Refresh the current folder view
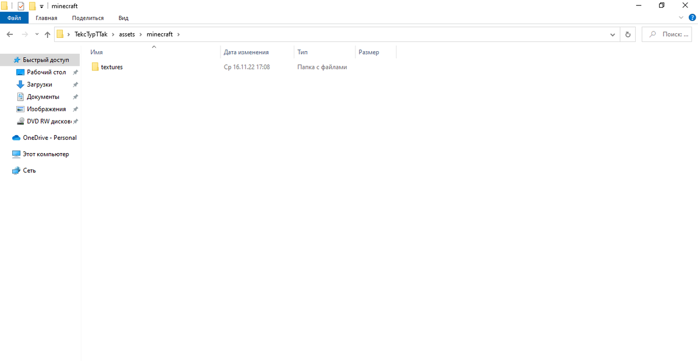 click(x=628, y=34)
